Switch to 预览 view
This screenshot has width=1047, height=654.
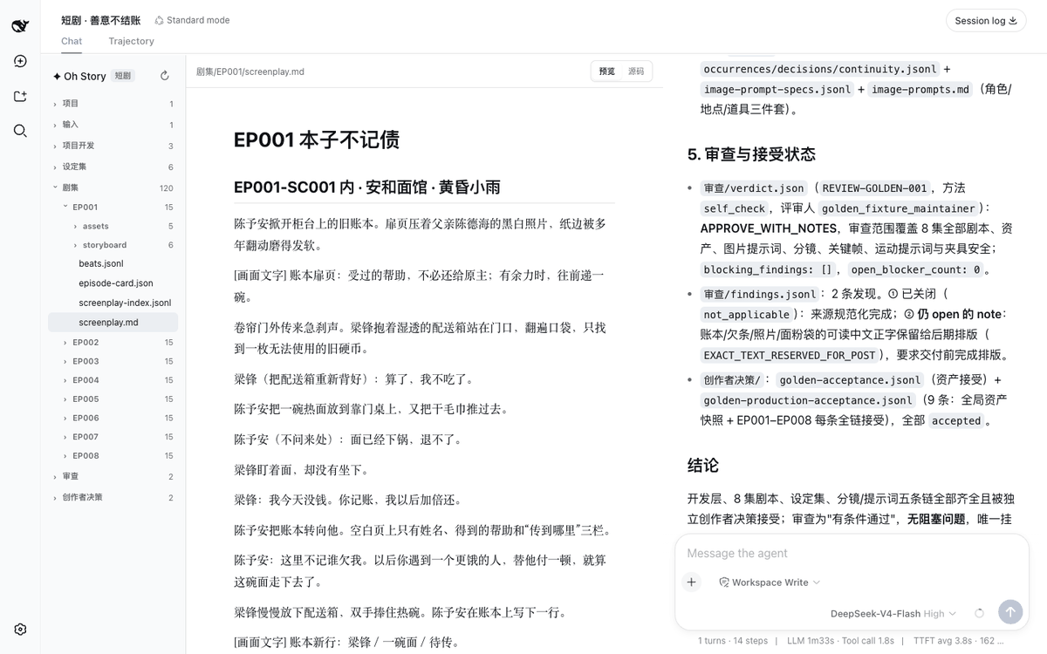click(x=607, y=72)
